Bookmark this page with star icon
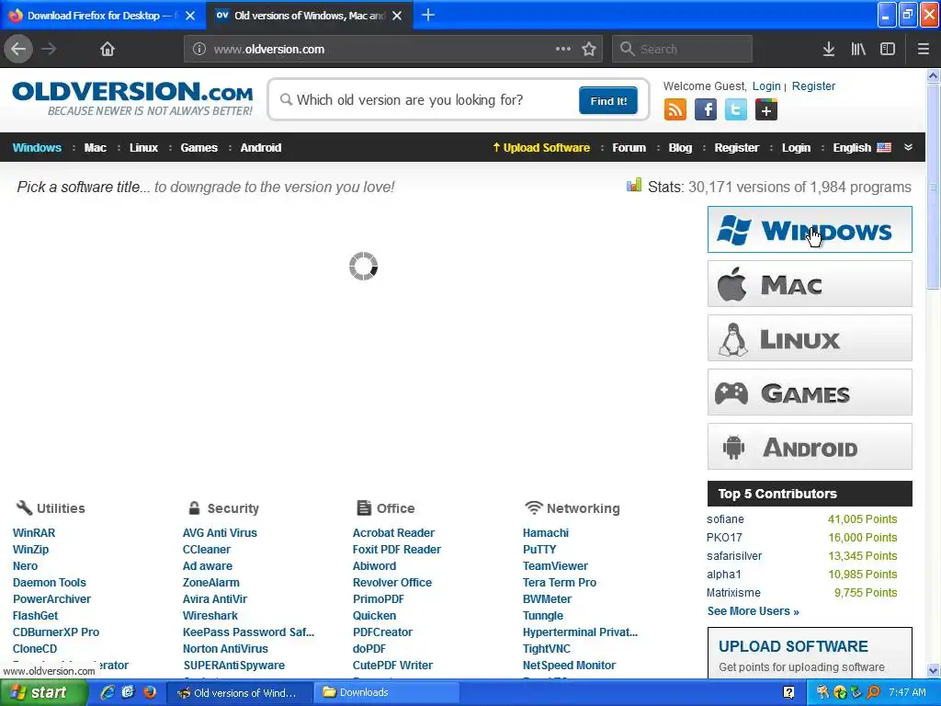Viewport: 941px width, 706px height. [x=589, y=49]
